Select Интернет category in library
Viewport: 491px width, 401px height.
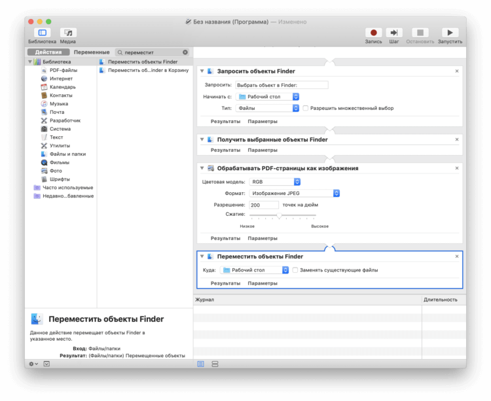pos(61,78)
